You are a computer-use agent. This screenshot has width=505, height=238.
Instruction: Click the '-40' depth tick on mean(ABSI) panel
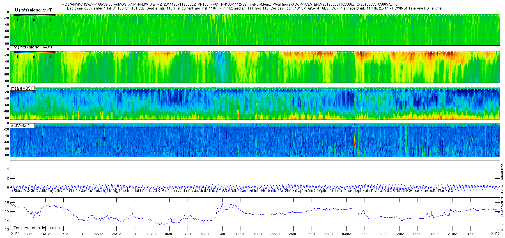pyautogui.click(x=6, y=99)
